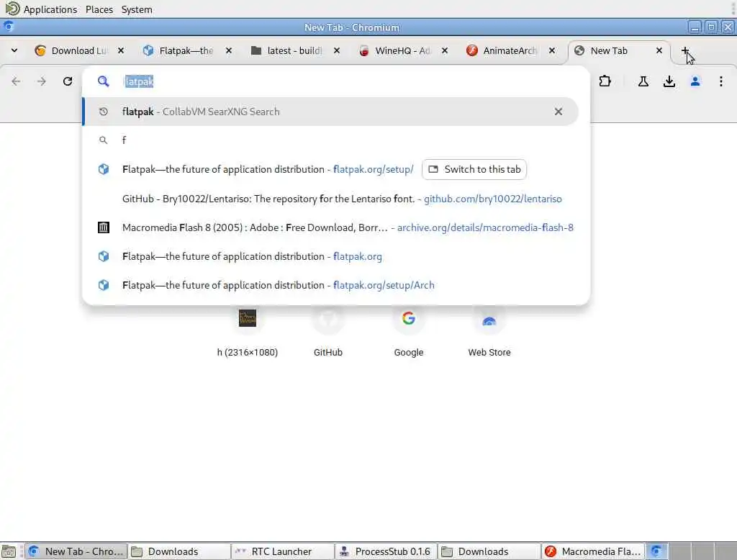737x560 pixels.
Task: Open the Downloads toolbar icon
Action: pyautogui.click(x=669, y=81)
